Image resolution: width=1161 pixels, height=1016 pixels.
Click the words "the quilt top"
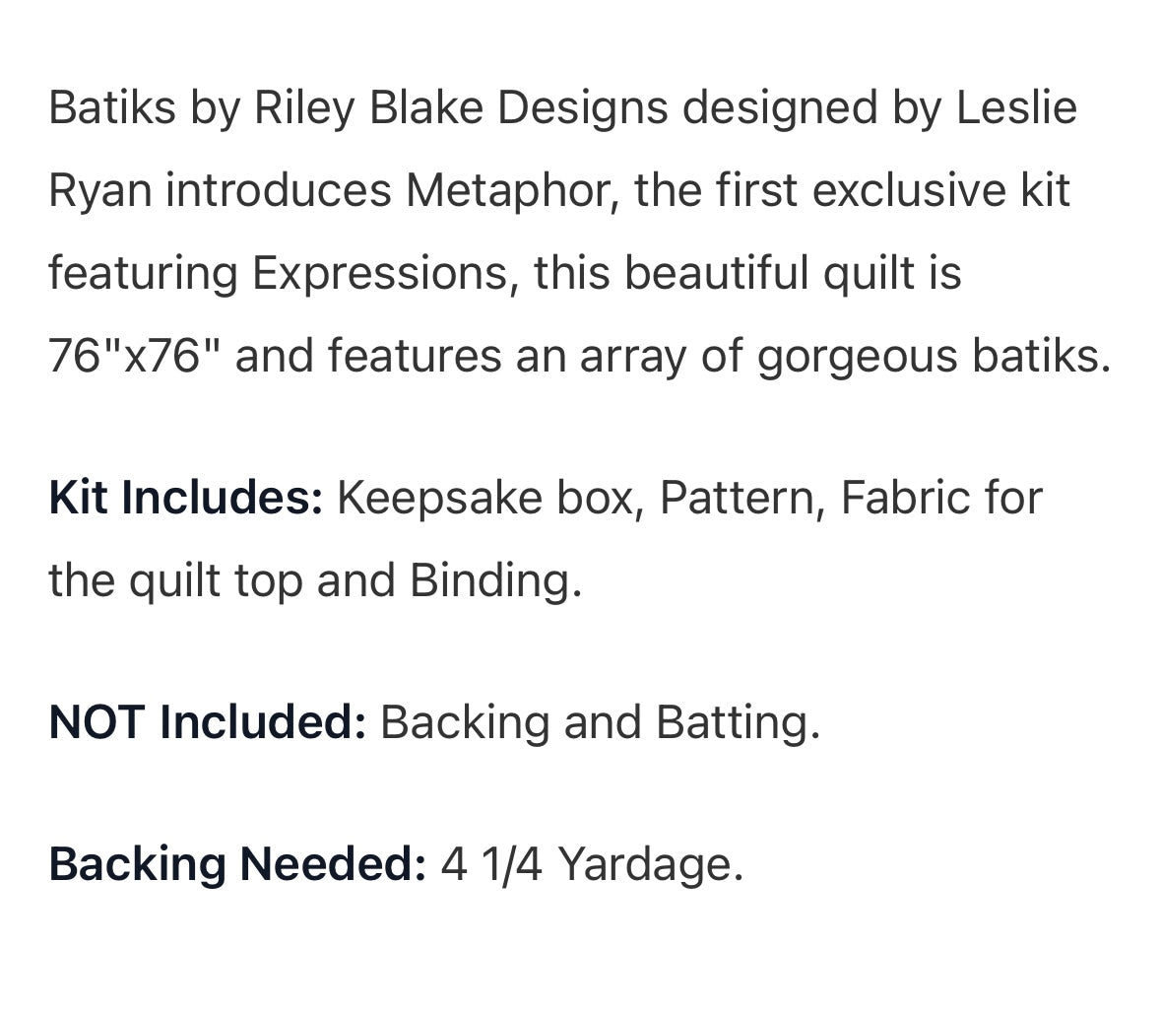pos(175,580)
